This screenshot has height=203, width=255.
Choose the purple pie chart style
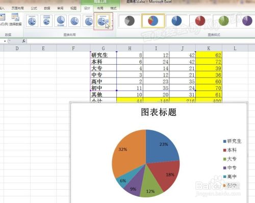coord(247,21)
